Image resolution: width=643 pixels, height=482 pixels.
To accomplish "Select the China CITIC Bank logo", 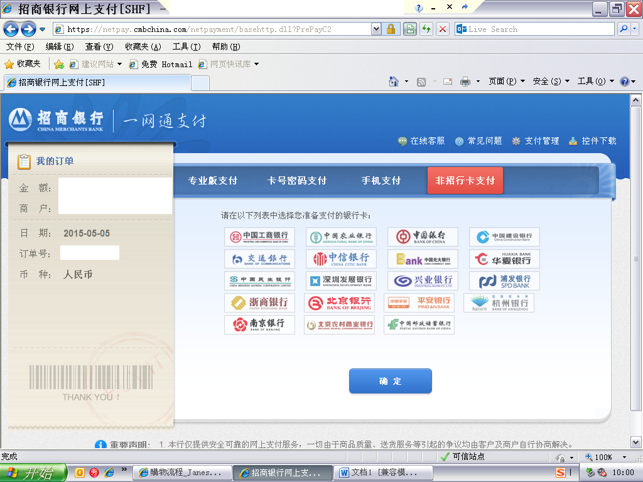I will [341, 259].
